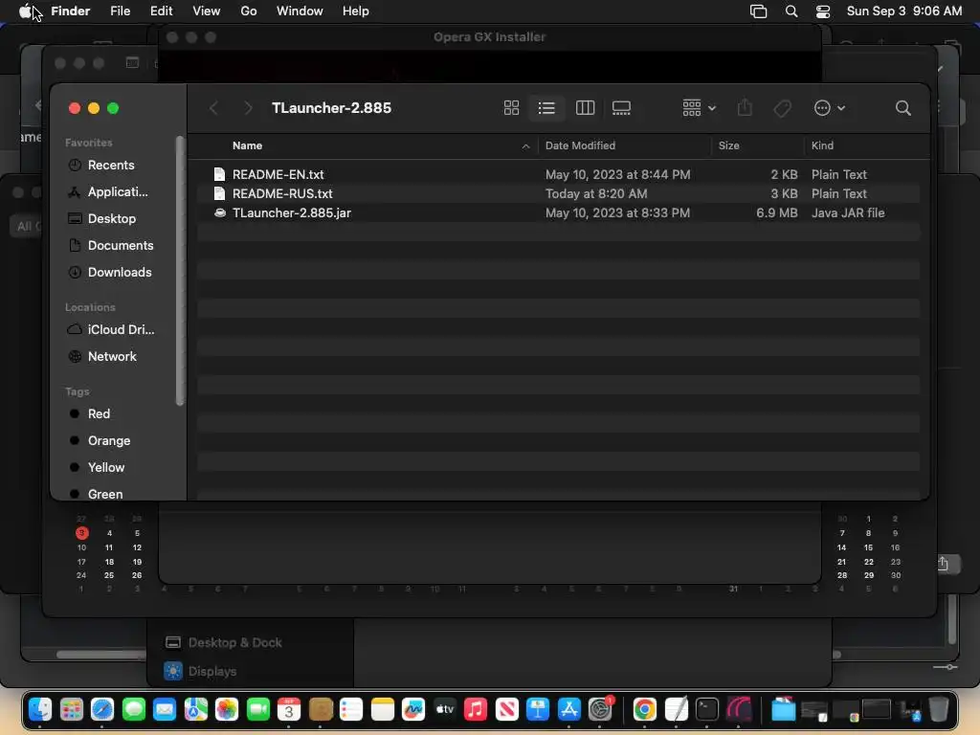Click the Share icon in Finder toolbar

point(745,108)
